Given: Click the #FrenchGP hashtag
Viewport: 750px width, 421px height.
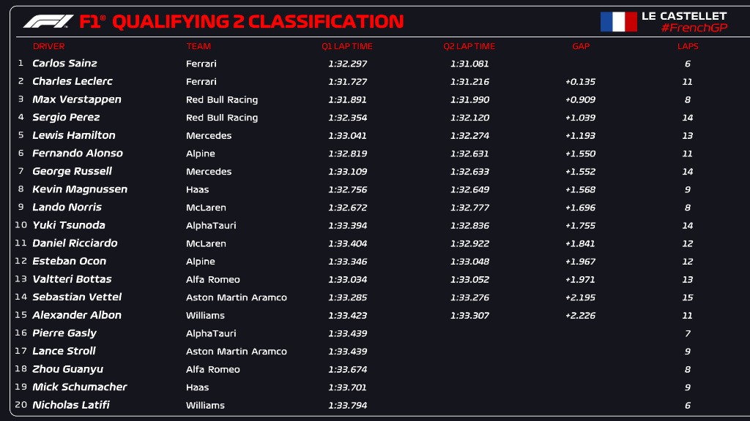Looking at the screenshot, I should [x=694, y=28].
